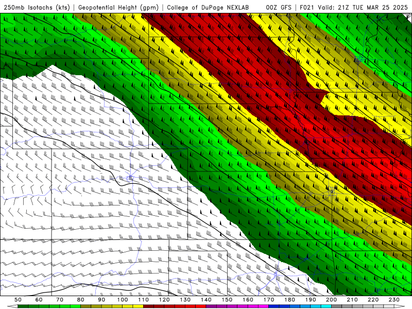Click the 'Geopotential Height (gpm)' header text
The width and height of the screenshot is (412, 309).
coord(118,7)
